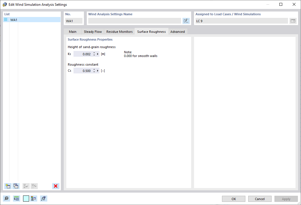Increase Cs value with up stepper arrow
This screenshot has width=301, height=205.
pos(94,70)
